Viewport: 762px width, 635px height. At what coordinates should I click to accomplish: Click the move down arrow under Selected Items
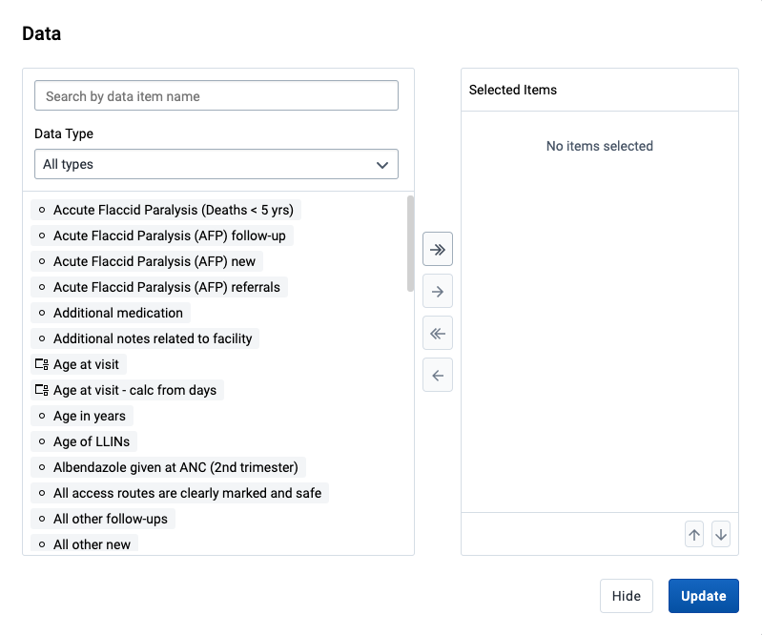tap(721, 534)
